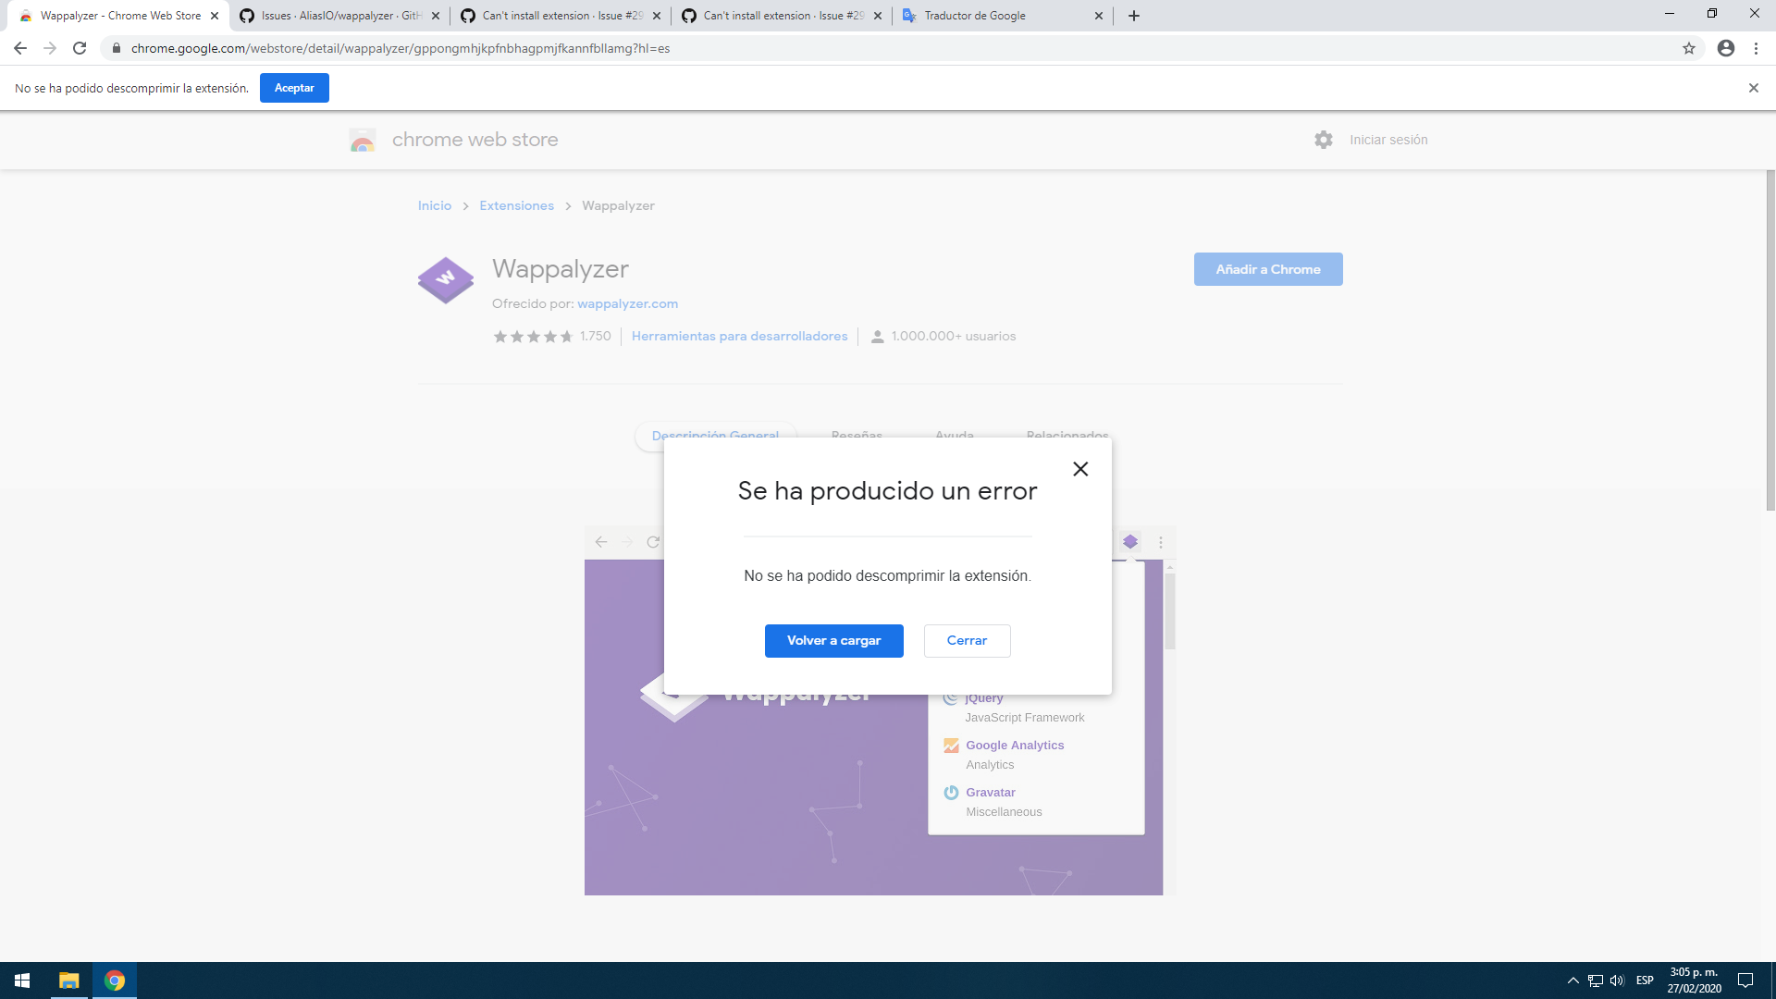Click Iniciar sesión link

(x=1388, y=140)
